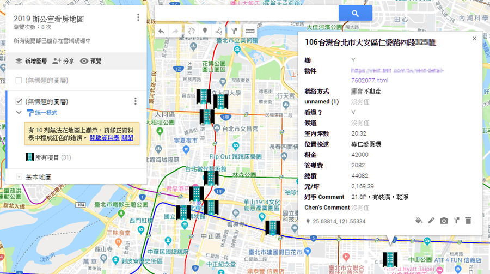The image size is (490, 274).
Task: Click the undo arrow in map toolbar
Action: (x=162, y=31)
